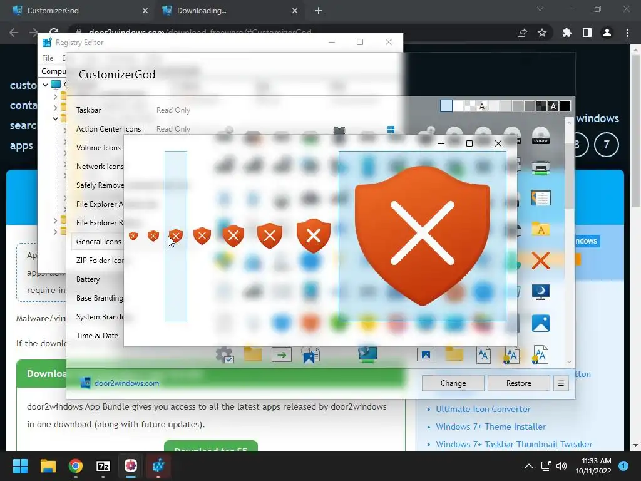Open Chrome three-dot menu
The image size is (641, 481).
(627, 33)
